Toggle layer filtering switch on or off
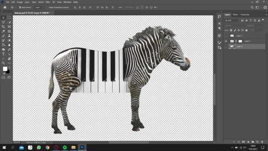 click(263, 20)
